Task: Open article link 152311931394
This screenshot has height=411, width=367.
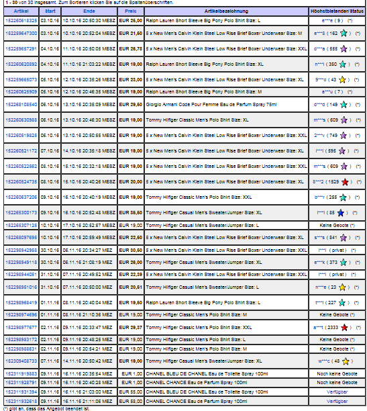Action: 21,392
